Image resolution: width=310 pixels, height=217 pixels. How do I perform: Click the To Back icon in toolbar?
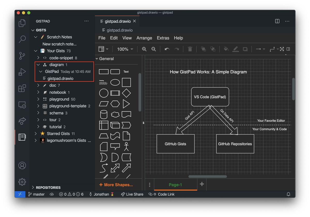pos(213,49)
